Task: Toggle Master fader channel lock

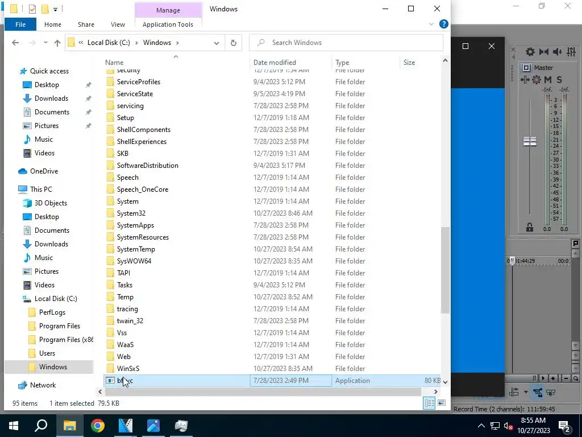Action: (x=530, y=227)
